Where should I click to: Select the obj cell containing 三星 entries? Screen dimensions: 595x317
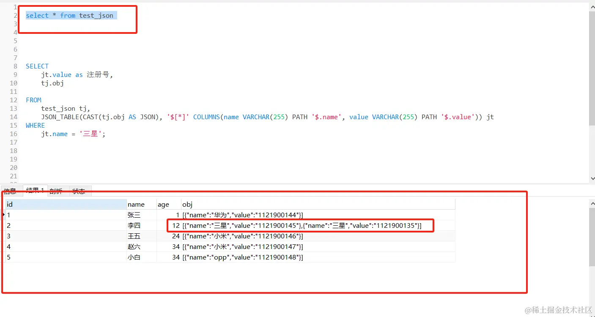pyautogui.click(x=318, y=225)
